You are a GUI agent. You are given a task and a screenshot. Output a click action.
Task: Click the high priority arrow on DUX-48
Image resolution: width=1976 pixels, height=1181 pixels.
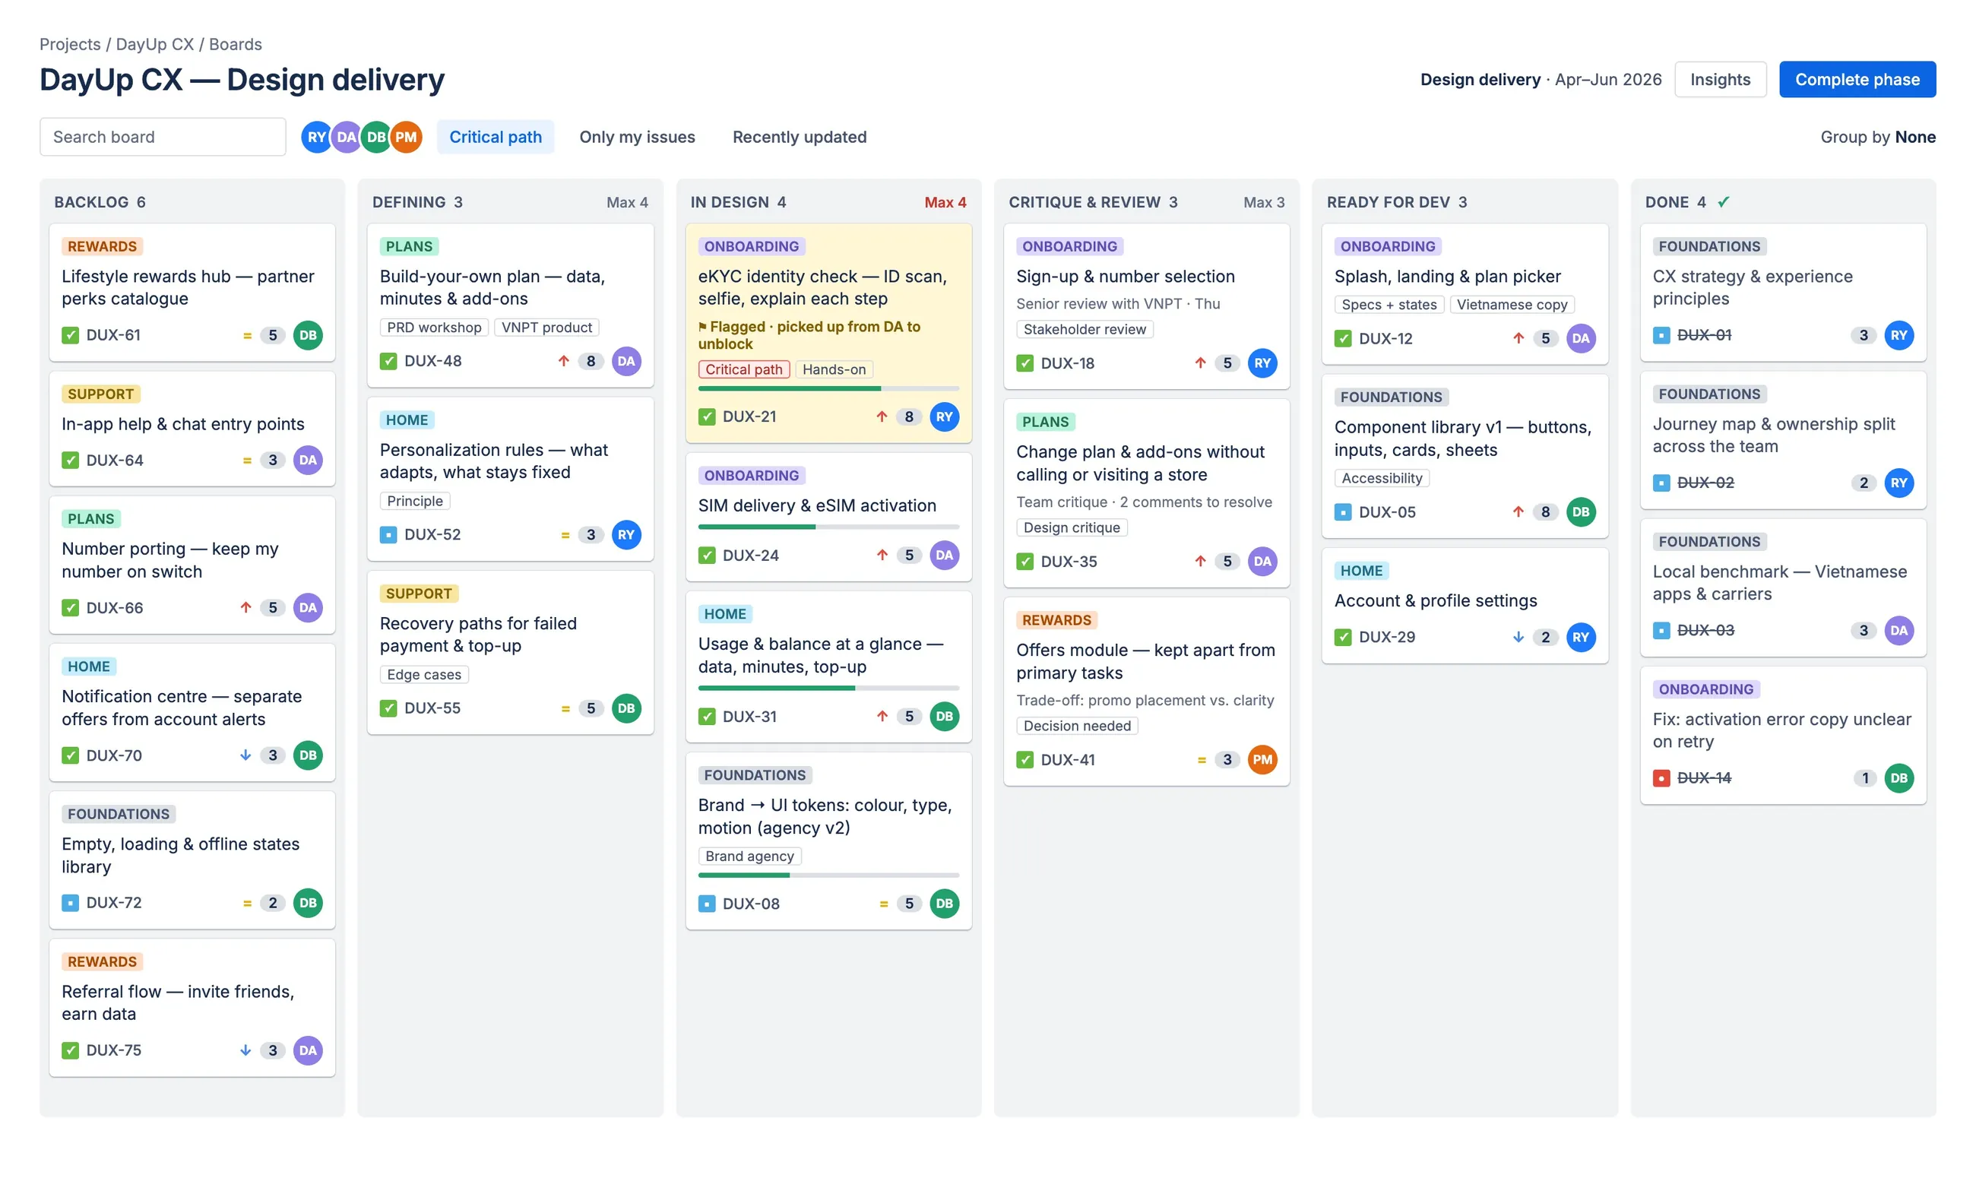(563, 360)
